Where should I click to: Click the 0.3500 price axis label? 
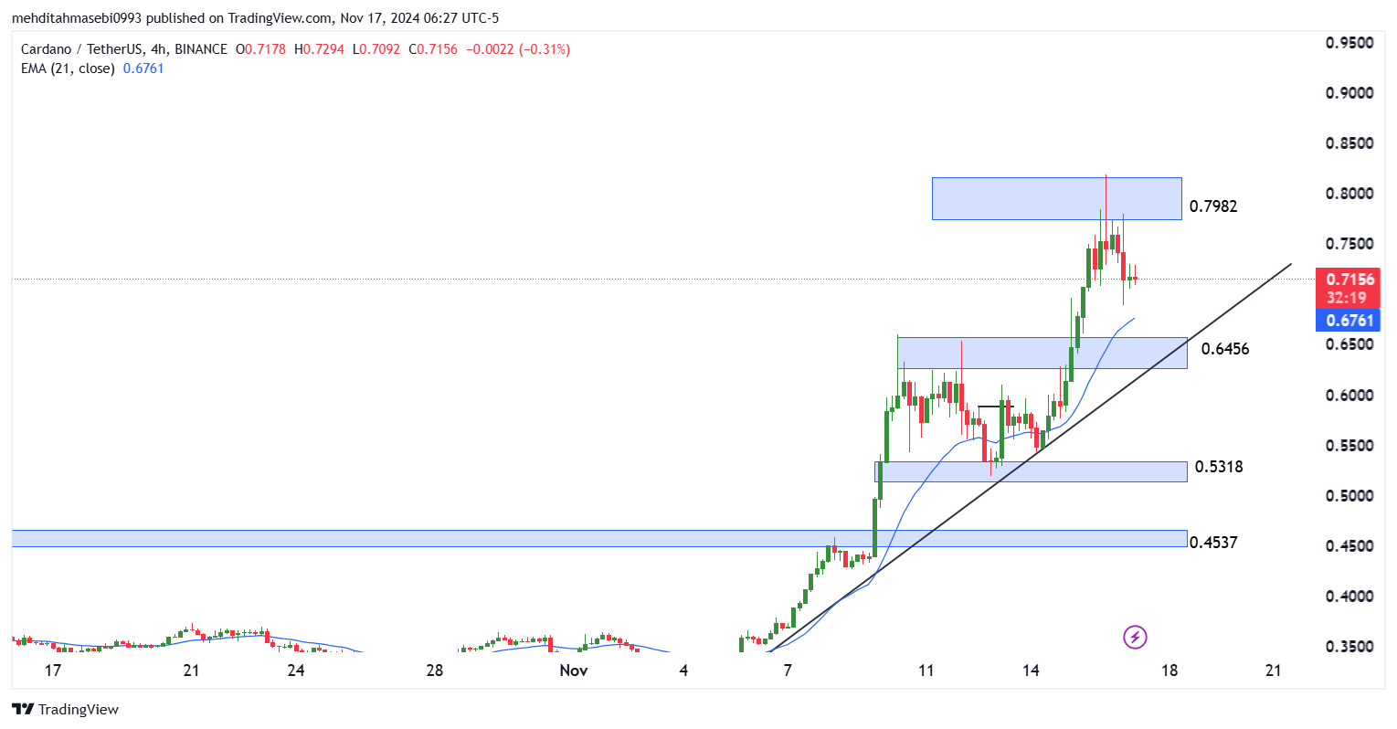click(1349, 647)
